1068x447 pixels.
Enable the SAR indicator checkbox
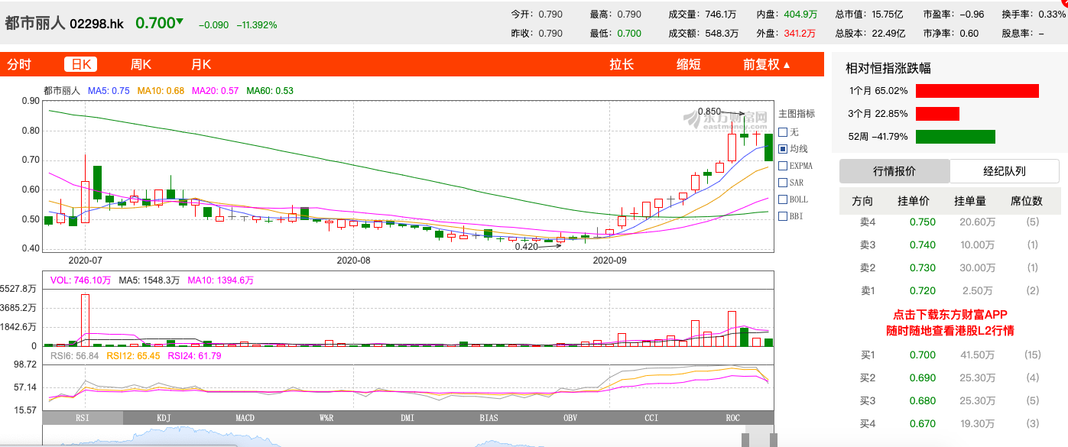(783, 183)
